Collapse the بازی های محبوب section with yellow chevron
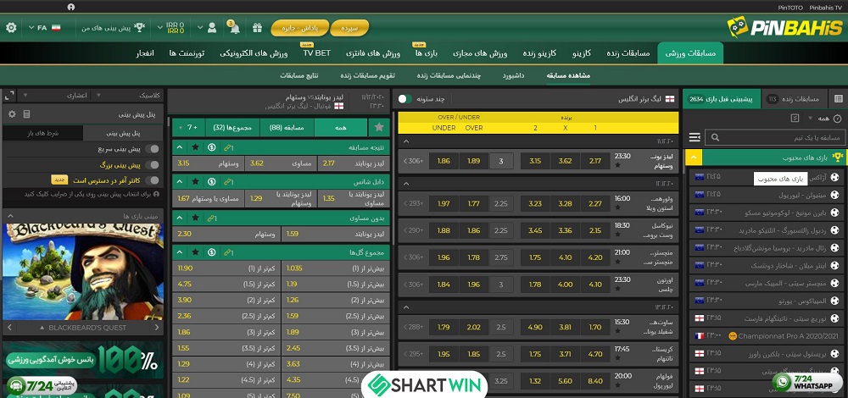The image size is (848, 398). pos(694,158)
